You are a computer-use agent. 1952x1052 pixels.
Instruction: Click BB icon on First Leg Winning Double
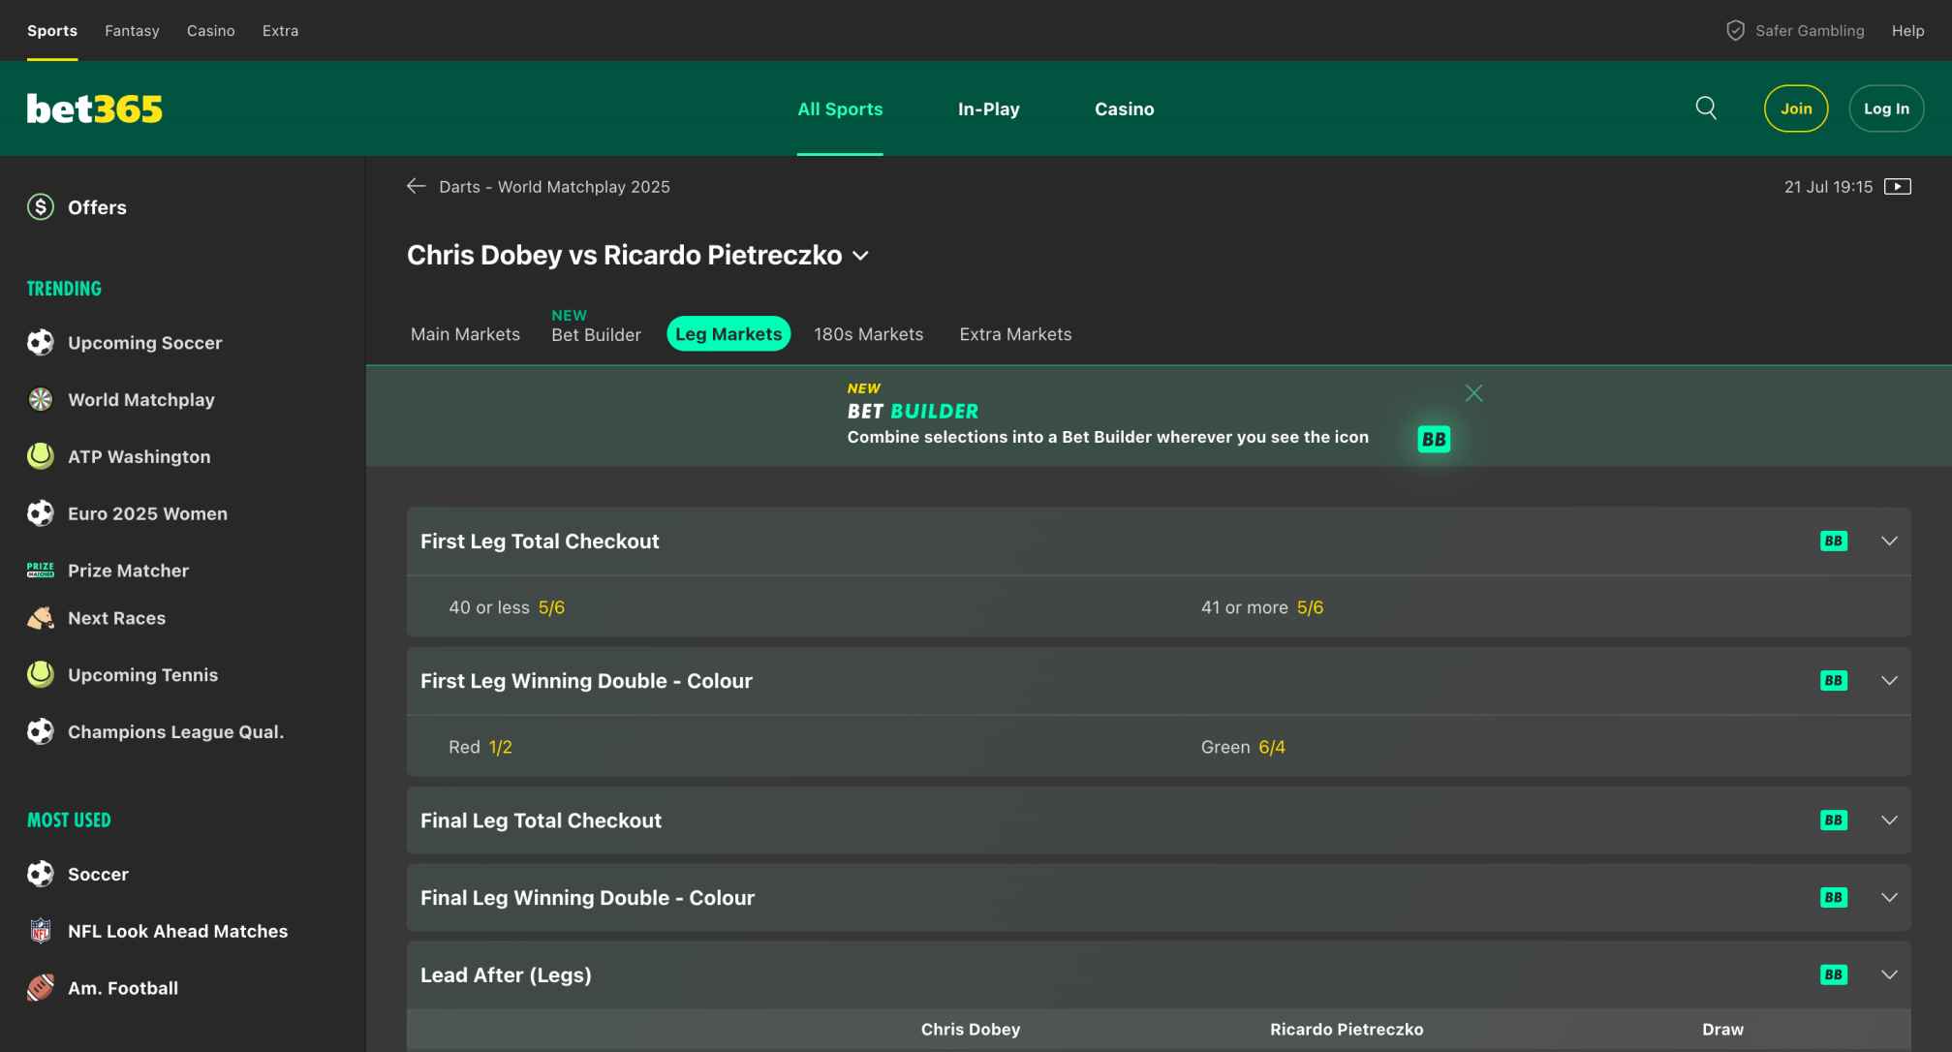point(1833,680)
